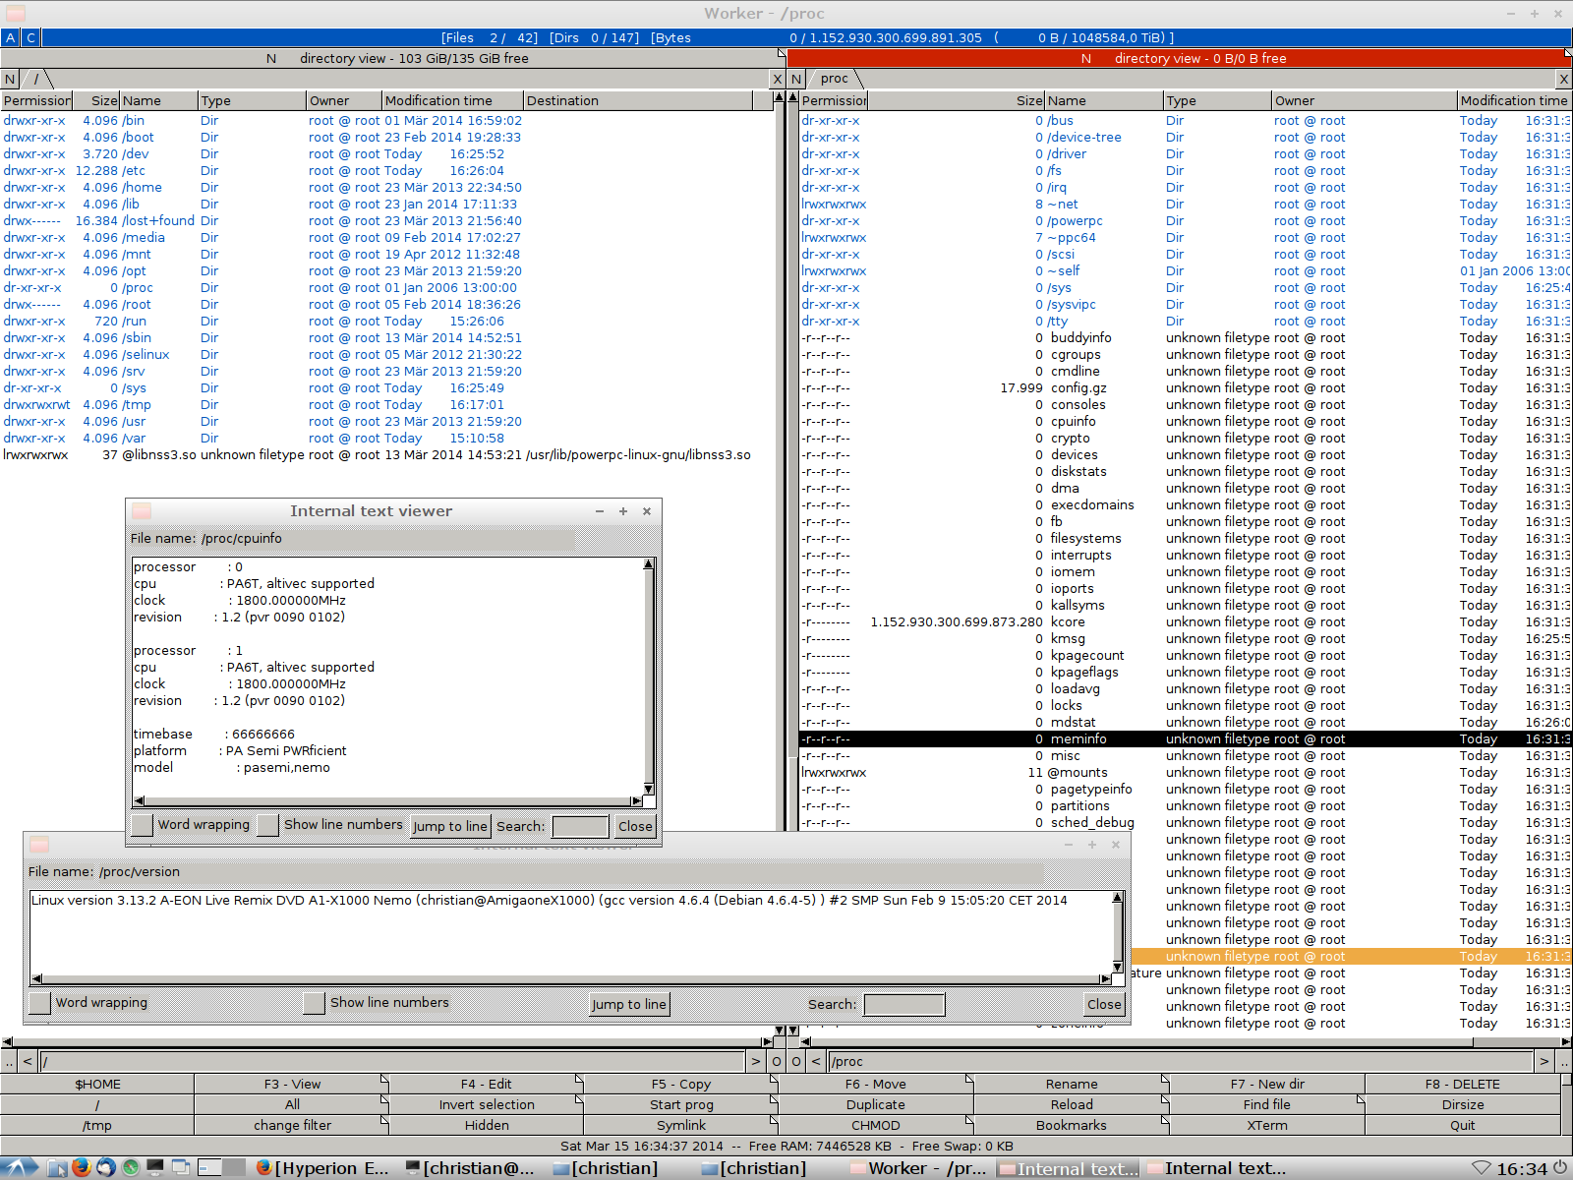Enable Word wrapping in cpuinfo viewer
The height and width of the screenshot is (1180, 1573).
pos(143,825)
